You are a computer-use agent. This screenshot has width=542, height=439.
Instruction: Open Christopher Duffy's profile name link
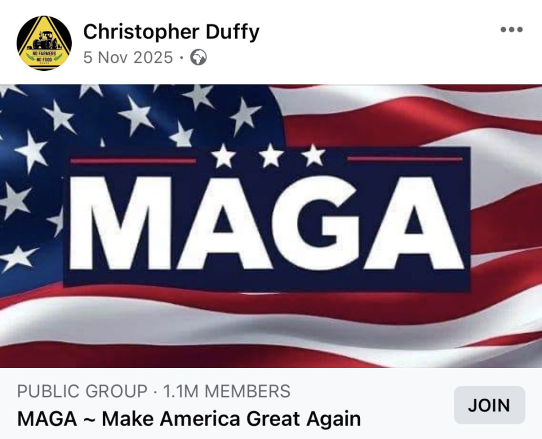pos(171,32)
